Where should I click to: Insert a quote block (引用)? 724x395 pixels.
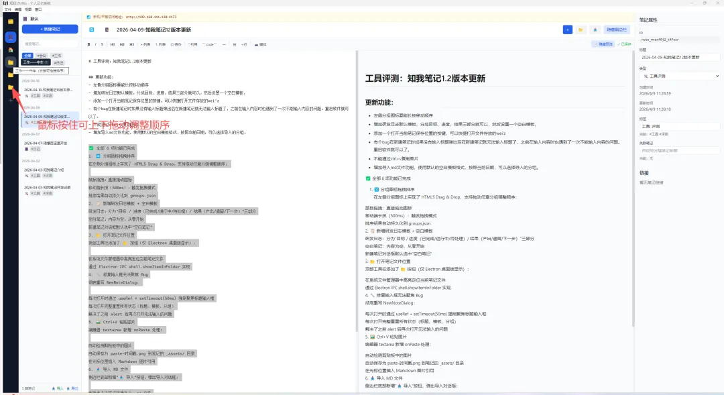pos(193,44)
